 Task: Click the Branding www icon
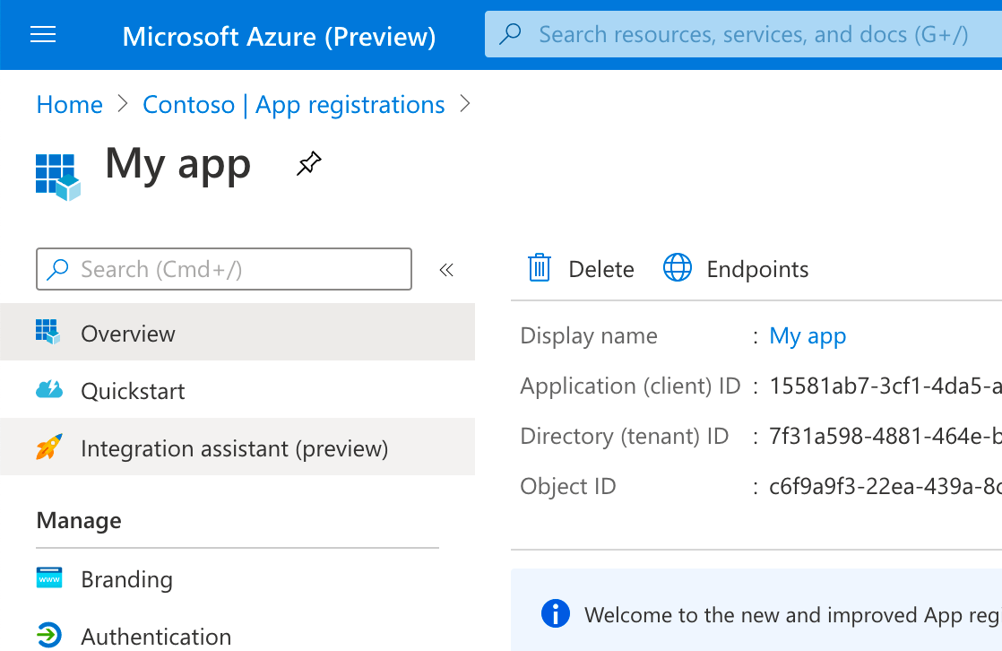[49, 577]
